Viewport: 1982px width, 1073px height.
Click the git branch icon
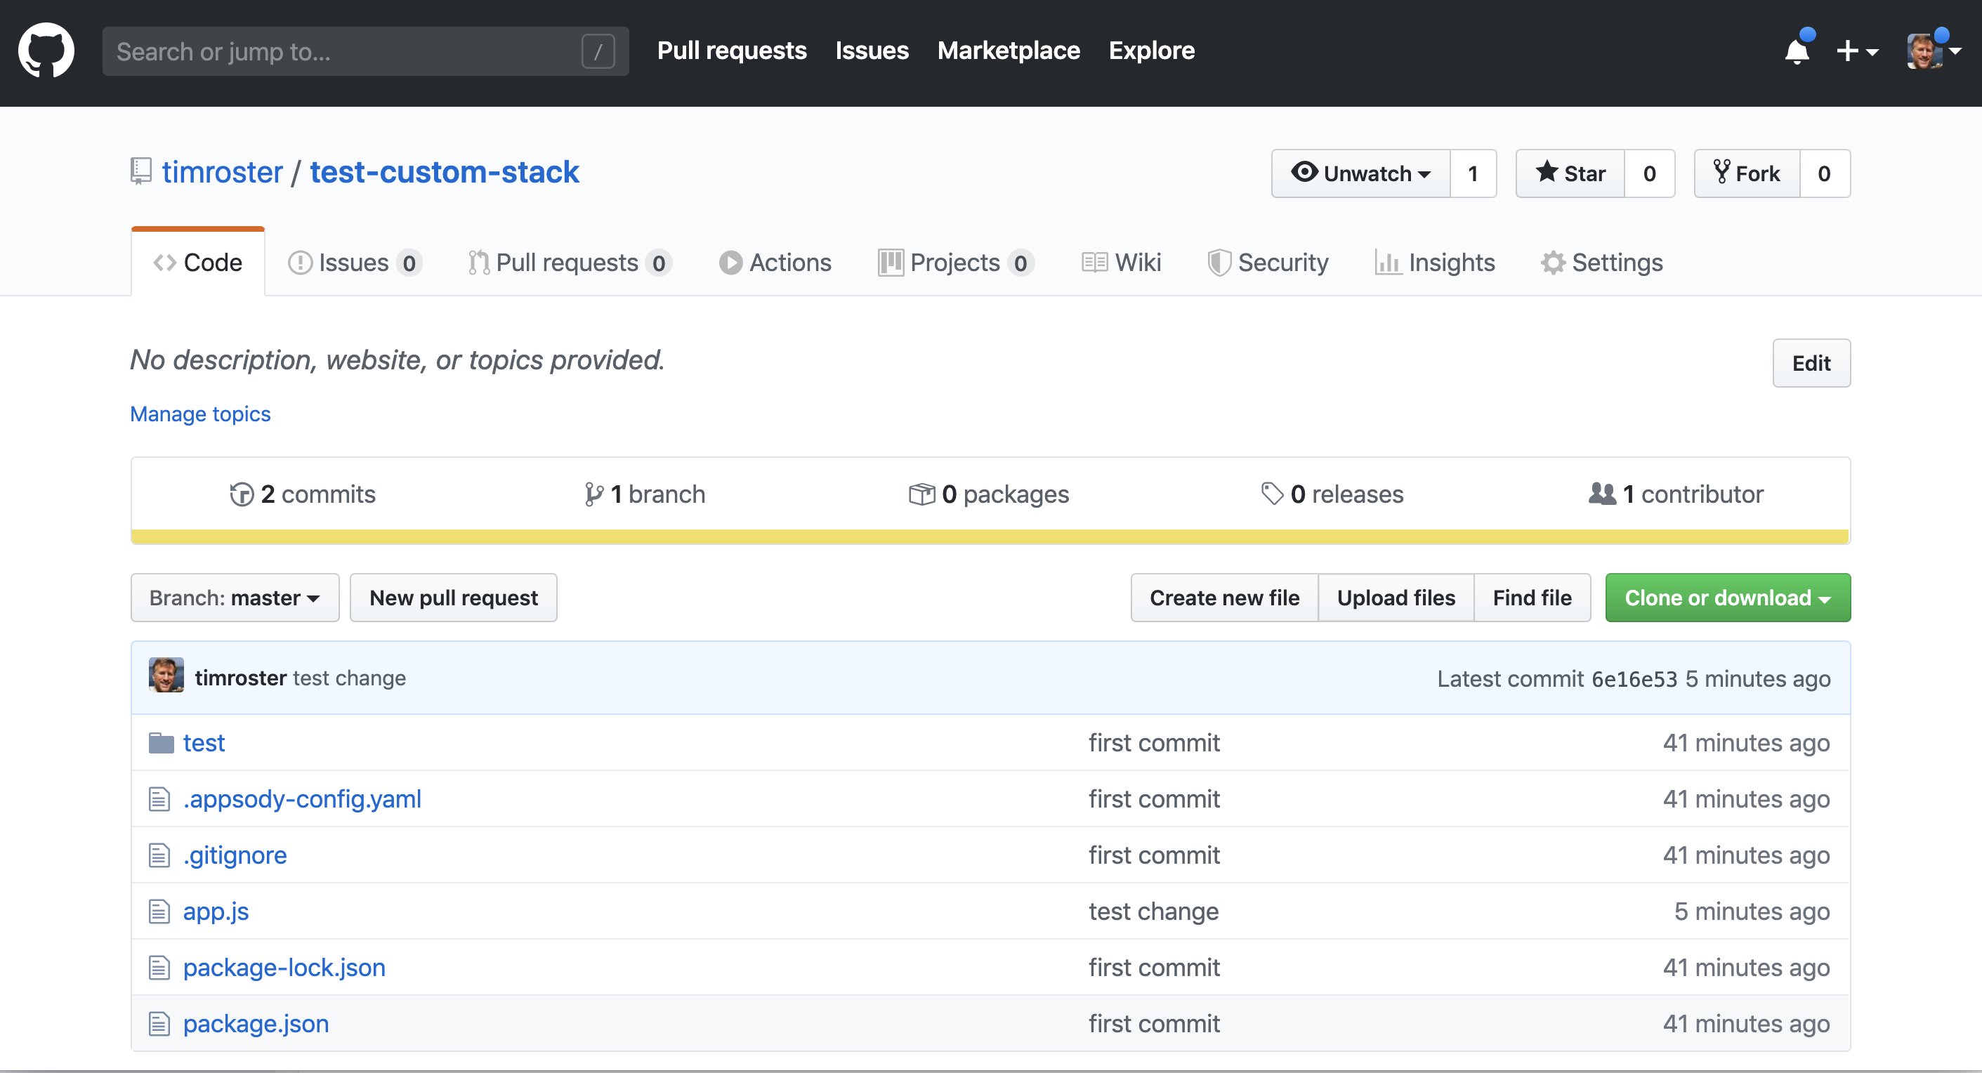click(593, 494)
